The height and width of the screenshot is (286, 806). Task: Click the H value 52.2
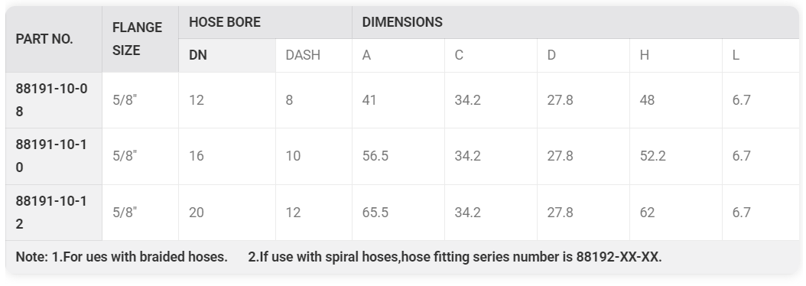click(x=653, y=156)
